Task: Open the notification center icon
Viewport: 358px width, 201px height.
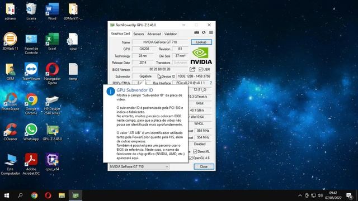Action: [x=349, y=195]
